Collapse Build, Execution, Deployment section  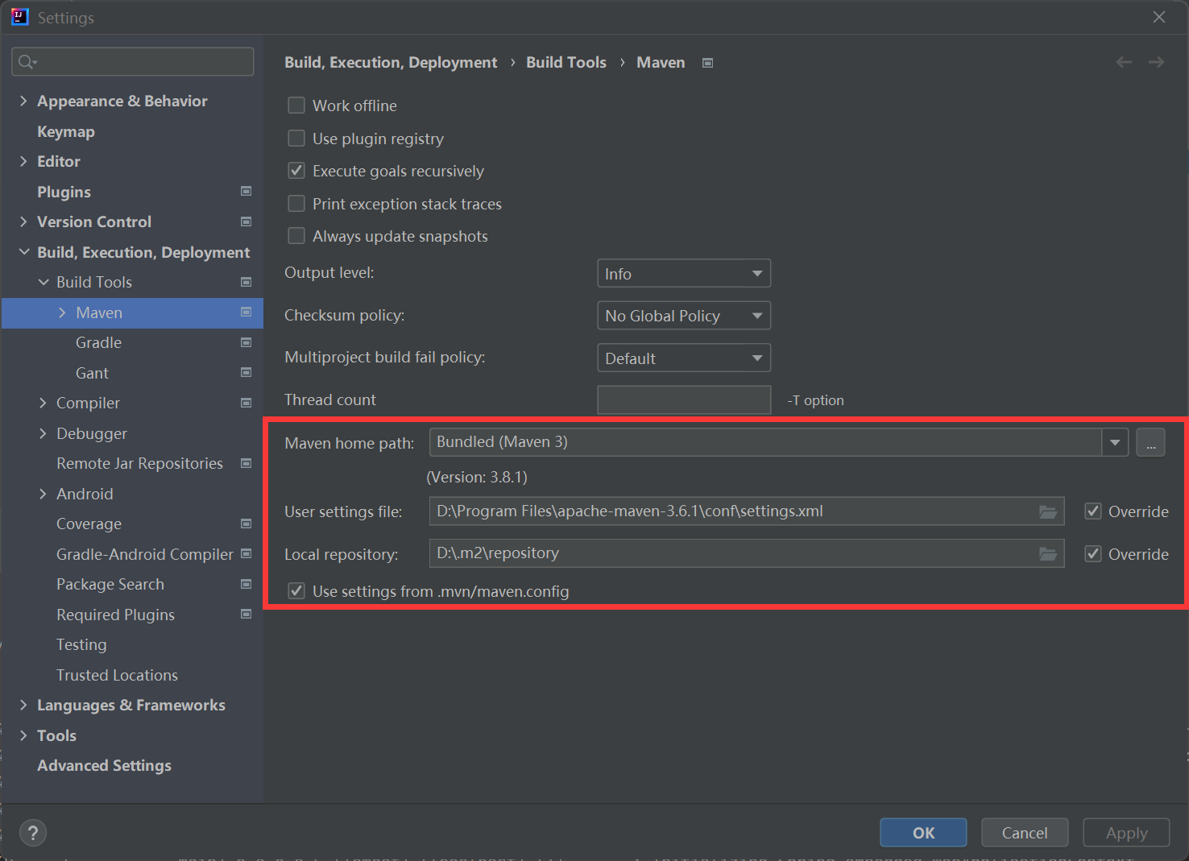pyautogui.click(x=23, y=252)
